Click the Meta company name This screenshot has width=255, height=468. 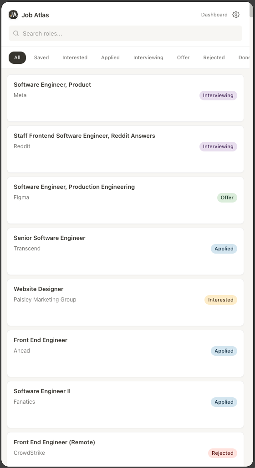[x=20, y=95]
